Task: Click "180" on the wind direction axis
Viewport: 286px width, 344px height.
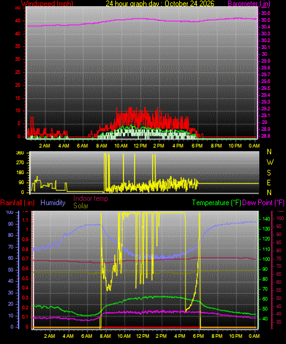Action: tap(20, 173)
